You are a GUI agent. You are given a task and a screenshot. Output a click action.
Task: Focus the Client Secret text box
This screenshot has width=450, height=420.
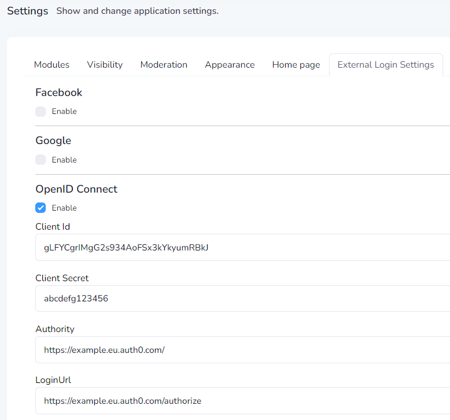pyautogui.click(x=243, y=299)
